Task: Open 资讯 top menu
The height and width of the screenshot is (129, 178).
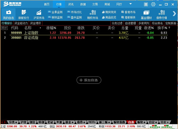Action: (x=71, y=4)
